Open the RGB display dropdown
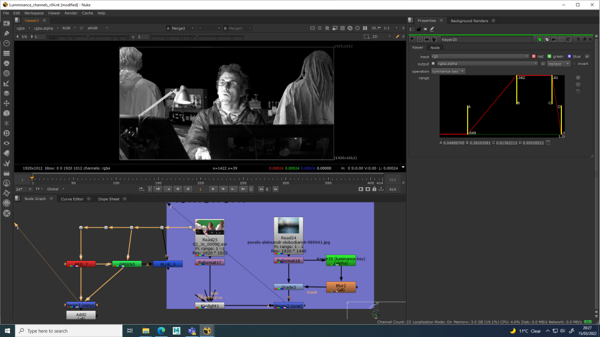Screen dimensions: 600x337 click(x=69, y=28)
